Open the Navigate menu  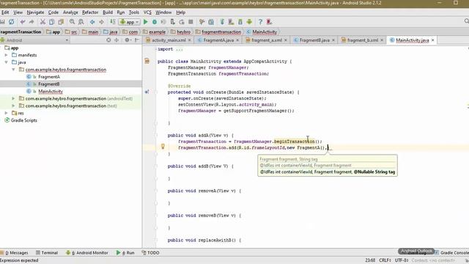35,12
